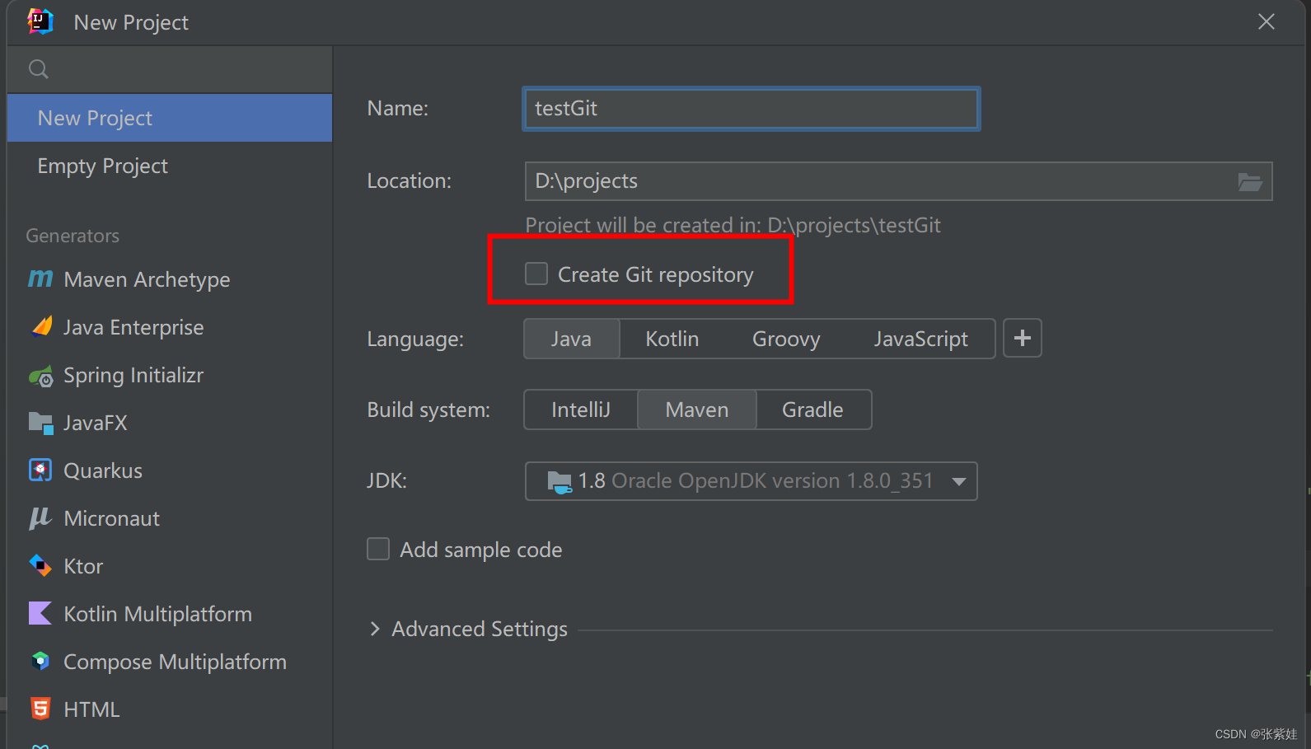Click the search magnifier icon
This screenshot has height=749, width=1311.
[x=38, y=69]
